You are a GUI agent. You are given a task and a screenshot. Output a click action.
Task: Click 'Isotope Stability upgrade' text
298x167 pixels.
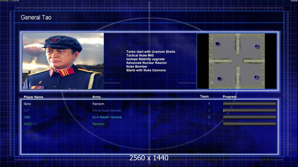145,59
